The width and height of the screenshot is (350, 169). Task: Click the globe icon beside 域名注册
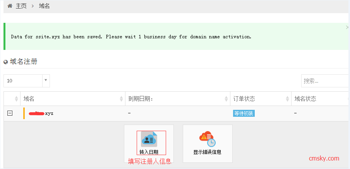(x=6, y=62)
